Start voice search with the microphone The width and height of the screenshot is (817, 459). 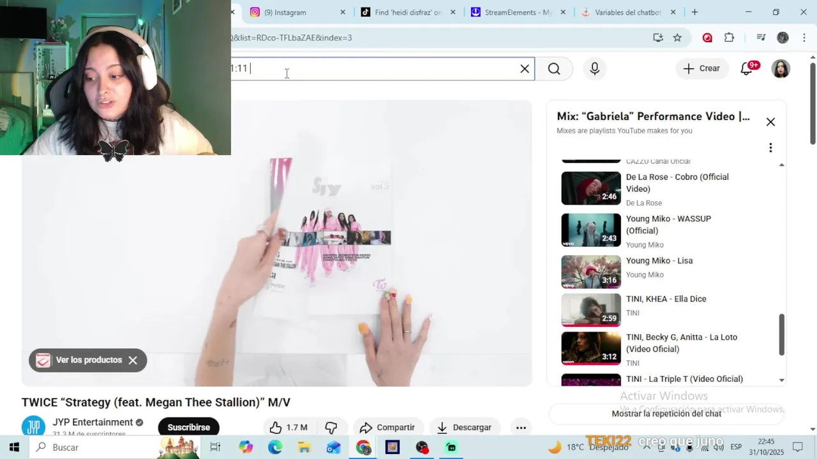click(595, 69)
